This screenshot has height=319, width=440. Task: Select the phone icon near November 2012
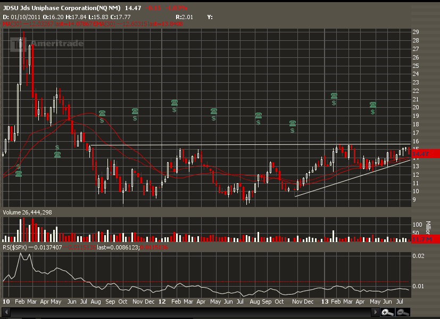click(293, 123)
